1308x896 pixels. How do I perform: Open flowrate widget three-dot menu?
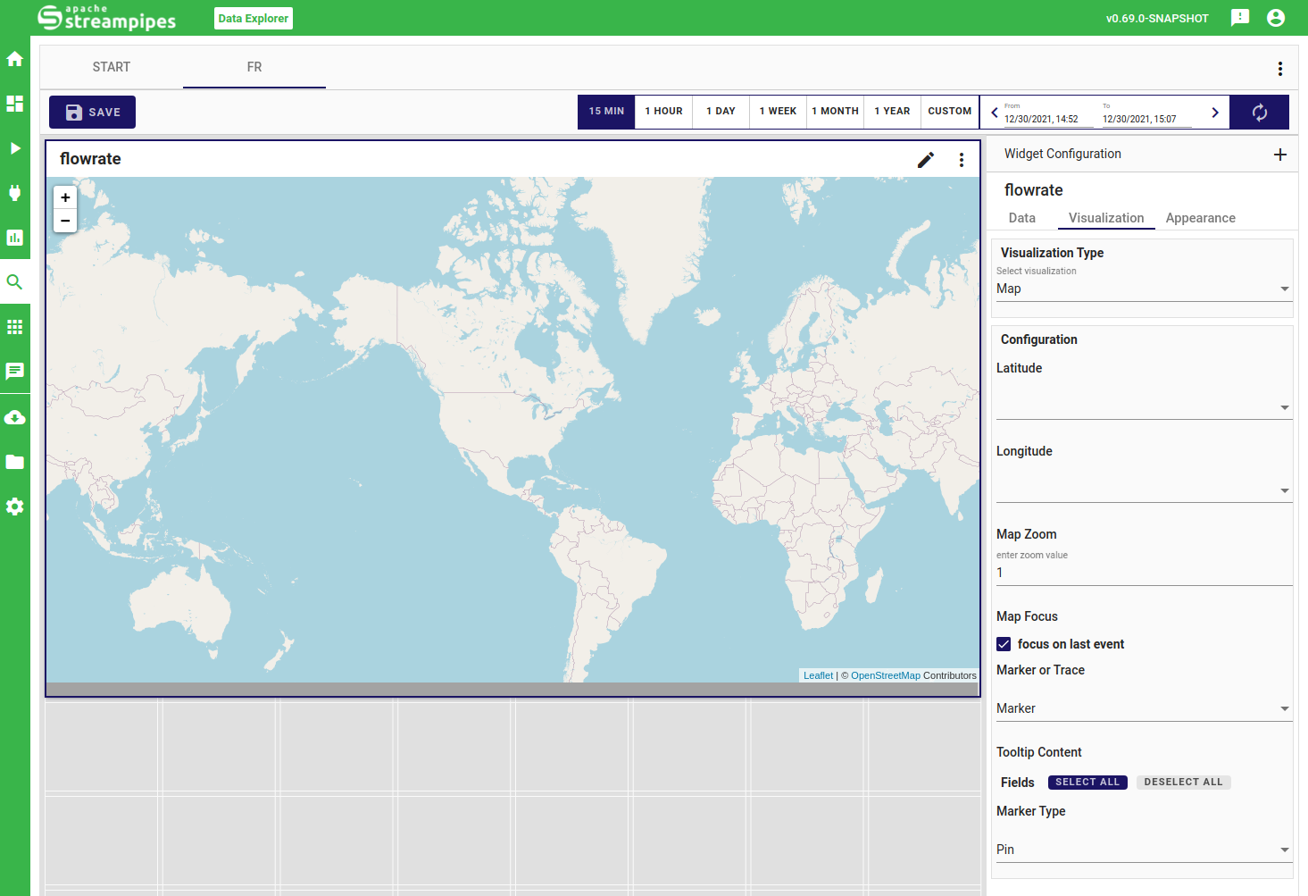pos(962,160)
